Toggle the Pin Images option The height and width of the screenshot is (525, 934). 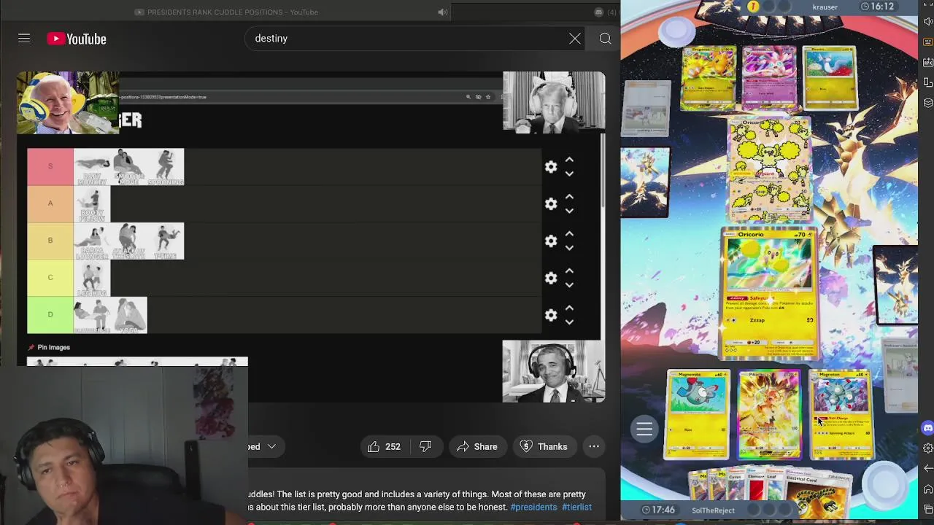[x=49, y=347]
